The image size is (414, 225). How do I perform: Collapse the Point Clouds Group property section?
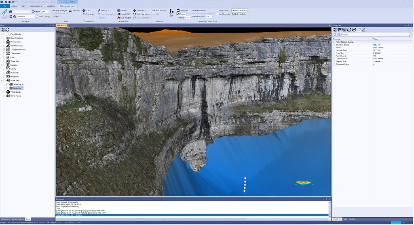(x=334, y=42)
